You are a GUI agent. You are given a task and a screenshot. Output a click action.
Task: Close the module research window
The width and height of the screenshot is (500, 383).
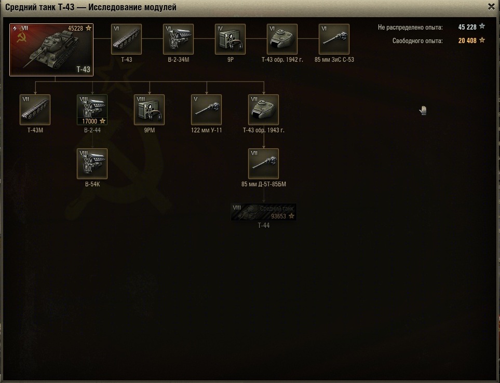coord(491,7)
